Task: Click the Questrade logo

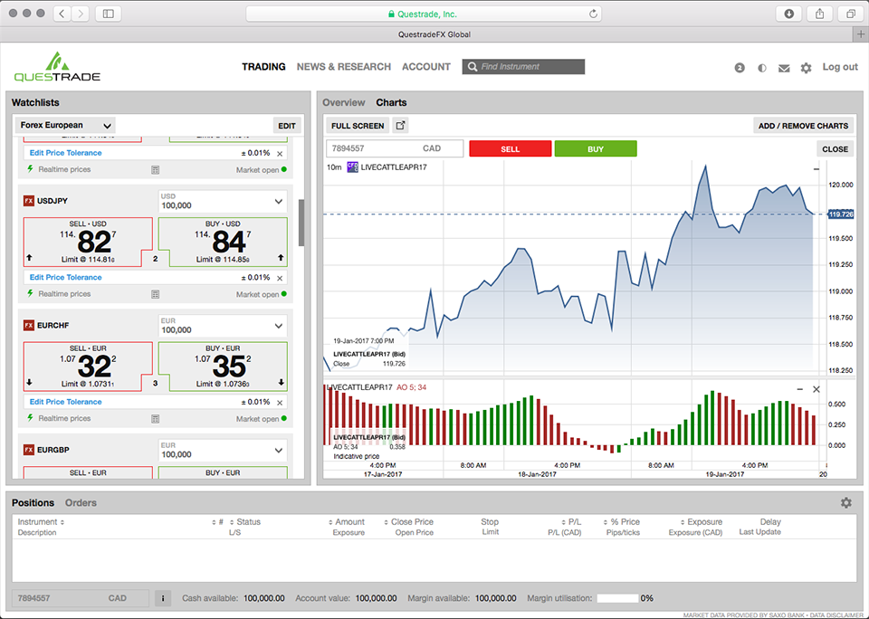Action: pyautogui.click(x=57, y=68)
